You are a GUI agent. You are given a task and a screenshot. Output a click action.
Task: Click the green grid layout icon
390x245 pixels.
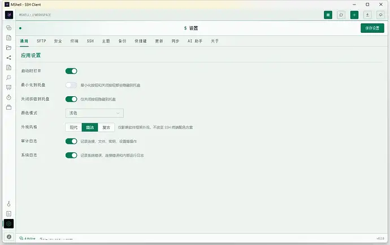click(328, 15)
